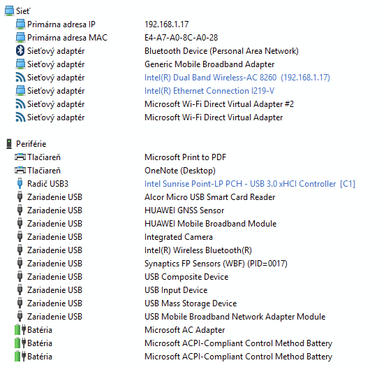Click HUAWEI Mobile Broadband Module text
The image size is (386, 372).
click(211, 224)
